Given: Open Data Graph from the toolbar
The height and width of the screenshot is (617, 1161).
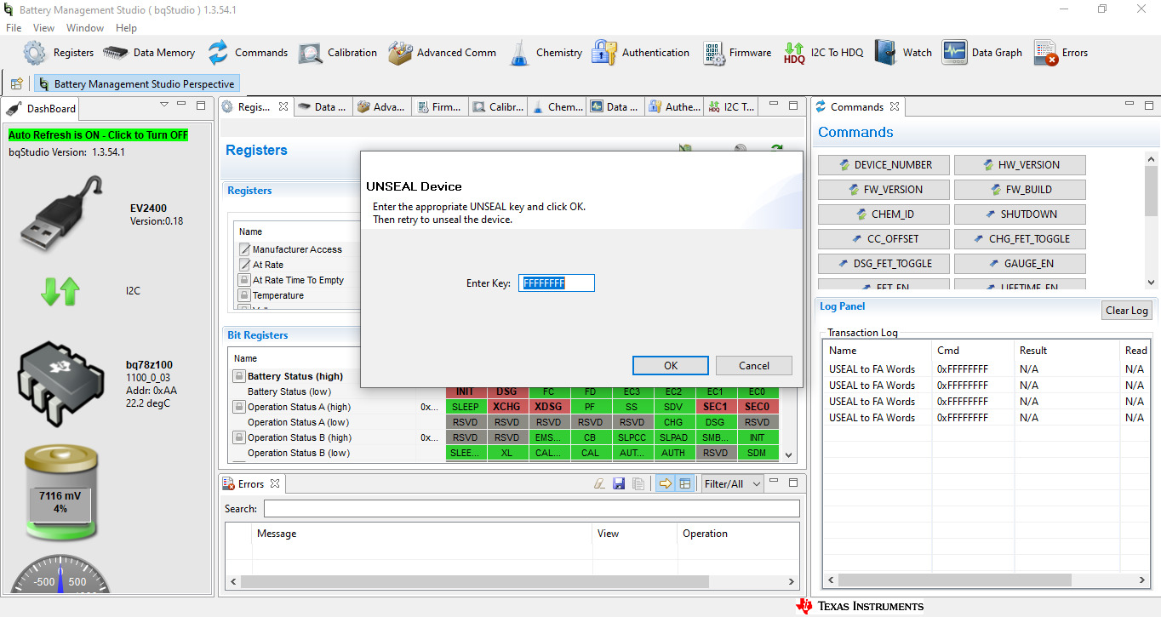Looking at the screenshot, I should (982, 53).
